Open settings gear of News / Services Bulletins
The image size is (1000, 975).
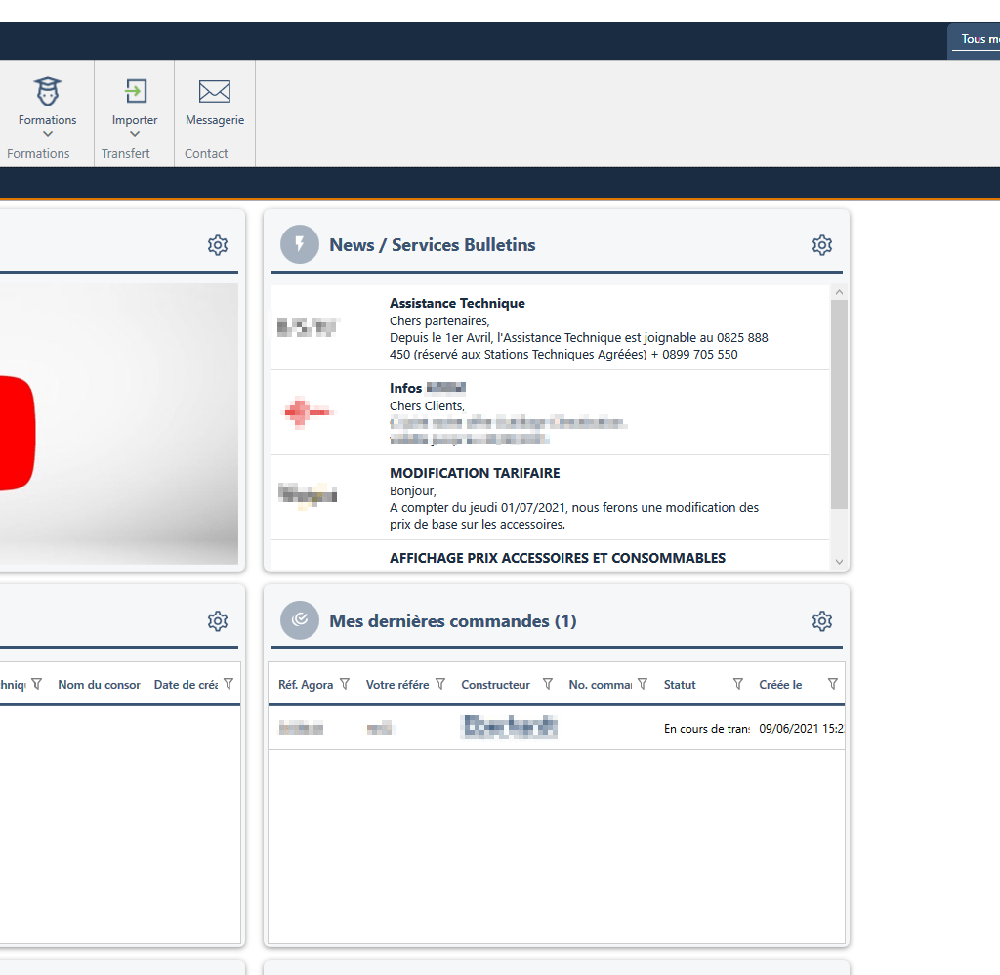(x=822, y=245)
